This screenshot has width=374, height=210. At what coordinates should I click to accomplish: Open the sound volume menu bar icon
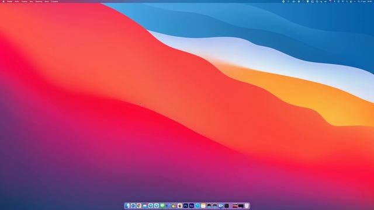[325, 1]
